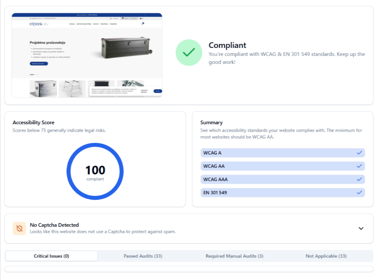Select the WCAG AAA label text
Image resolution: width=379 pixels, height=280 pixels.
215,180
